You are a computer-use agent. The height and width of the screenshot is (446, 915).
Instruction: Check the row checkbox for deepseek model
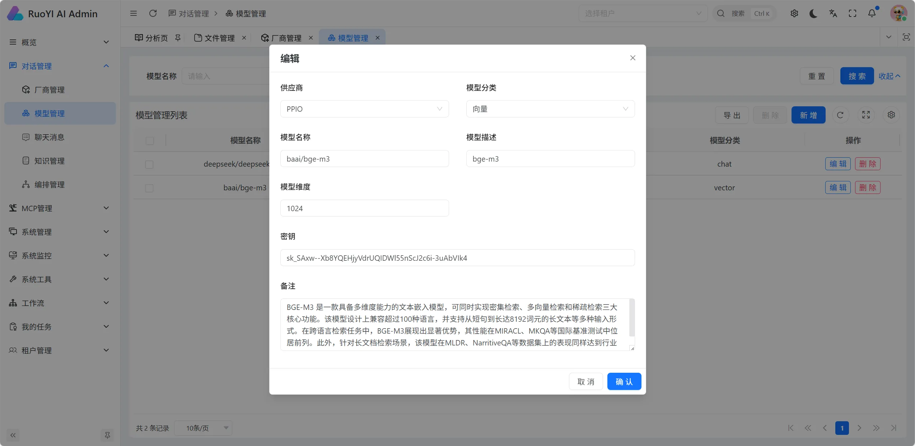(149, 164)
